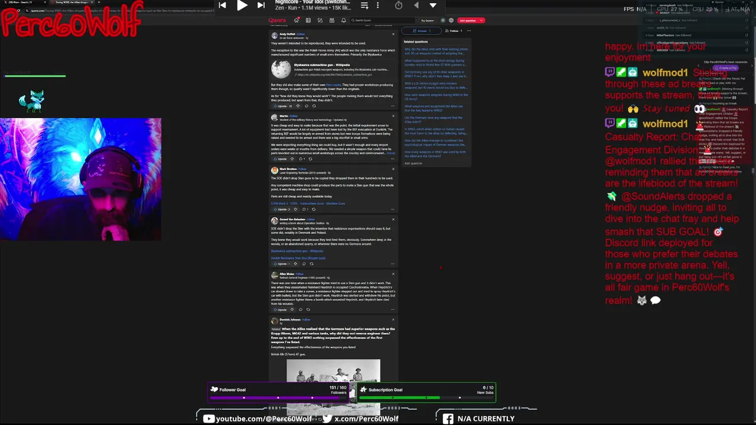
Task: Open add-to-queue icon in media overlay
Action: click(x=364, y=5)
